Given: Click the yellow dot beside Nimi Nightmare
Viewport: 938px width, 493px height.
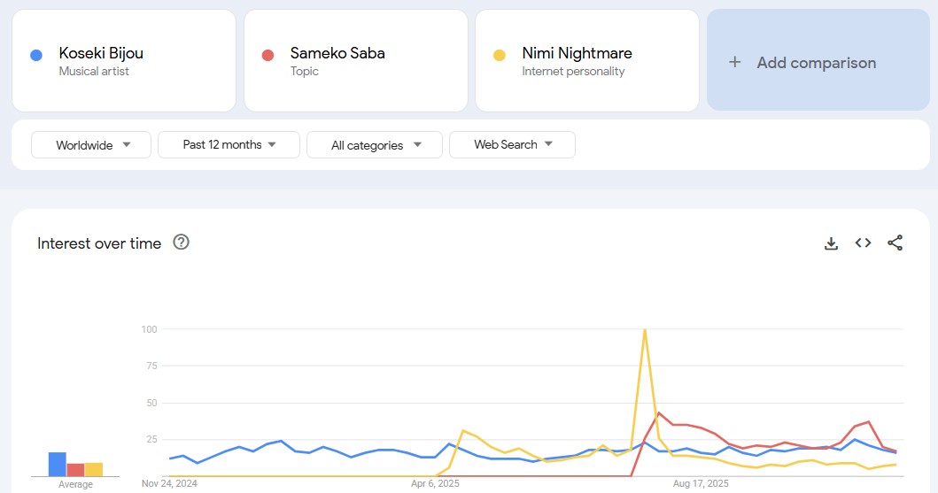Looking at the screenshot, I should pyautogui.click(x=500, y=56).
